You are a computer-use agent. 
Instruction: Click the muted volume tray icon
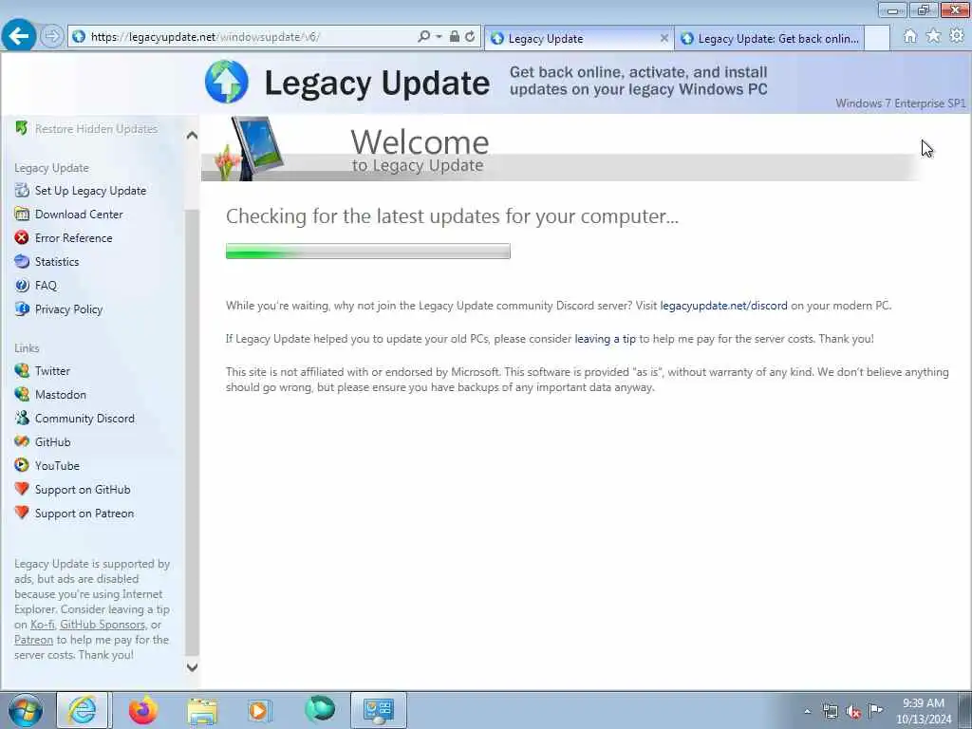[x=853, y=711]
